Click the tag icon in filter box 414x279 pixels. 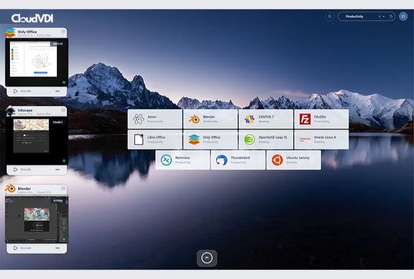(x=391, y=17)
